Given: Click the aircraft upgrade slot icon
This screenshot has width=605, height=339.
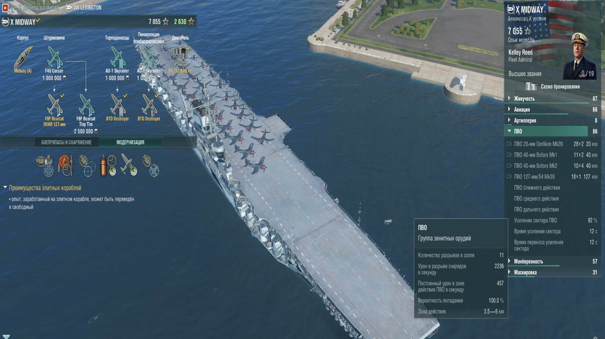Looking at the screenshot, I should pyautogui.click(x=129, y=165).
